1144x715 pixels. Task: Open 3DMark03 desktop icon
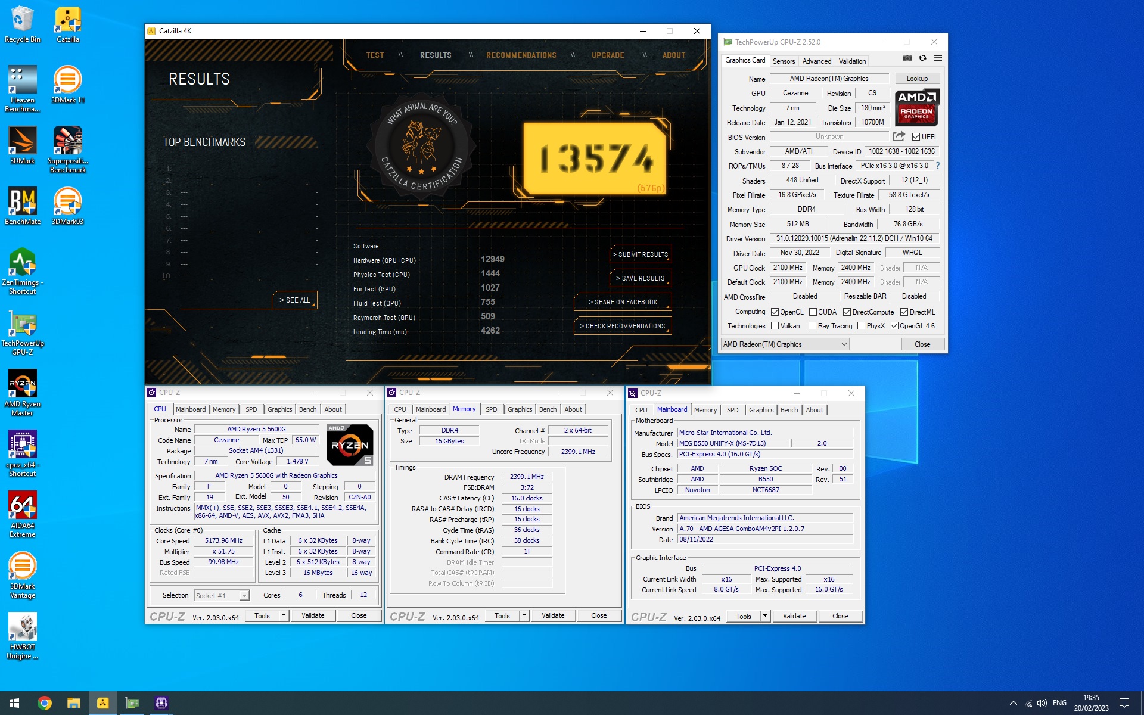coord(67,206)
